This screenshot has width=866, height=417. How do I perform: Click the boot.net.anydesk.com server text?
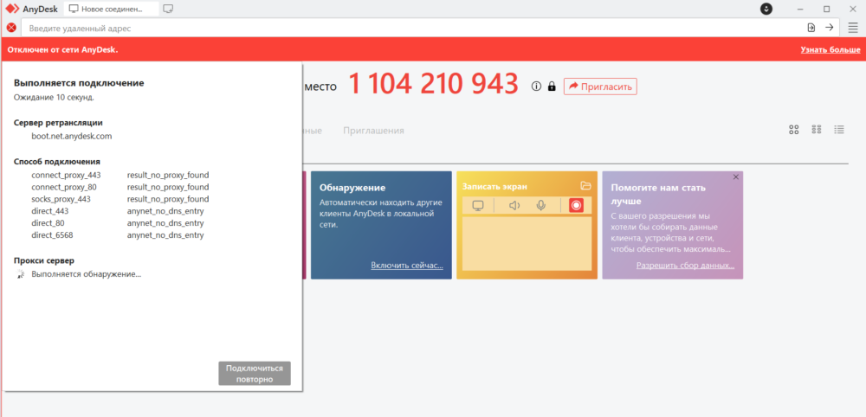72,136
